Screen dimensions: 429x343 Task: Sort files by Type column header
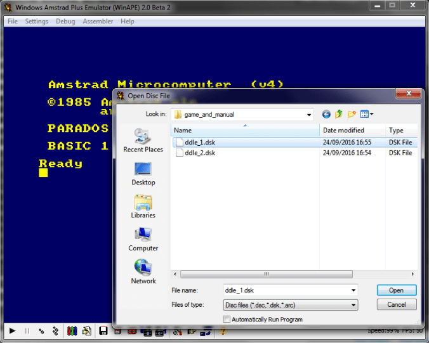(x=401, y=130)
